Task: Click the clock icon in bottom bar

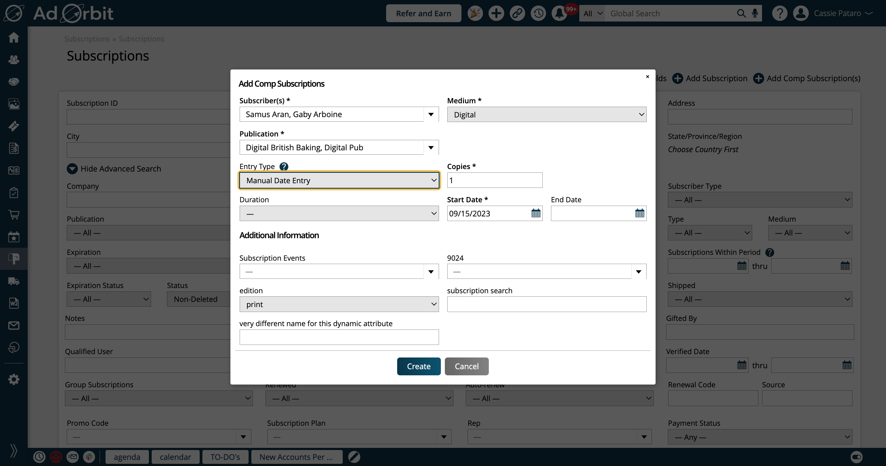Action: click(39, 457)
